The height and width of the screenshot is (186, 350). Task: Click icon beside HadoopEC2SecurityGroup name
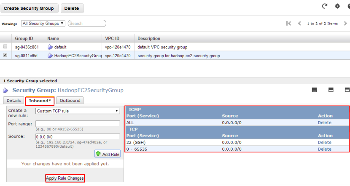point(50,56)
